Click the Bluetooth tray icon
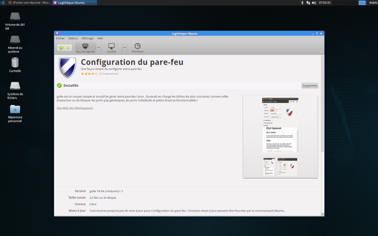 302,3
